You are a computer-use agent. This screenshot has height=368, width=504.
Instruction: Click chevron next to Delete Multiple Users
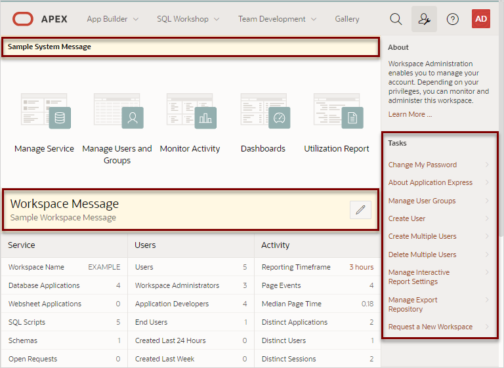point(487,255)
